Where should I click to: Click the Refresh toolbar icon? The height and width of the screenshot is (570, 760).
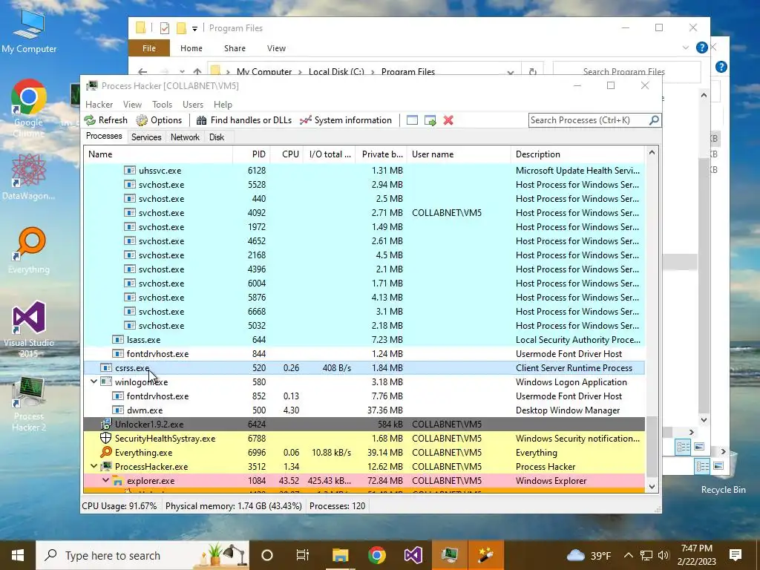coord(90,120)
